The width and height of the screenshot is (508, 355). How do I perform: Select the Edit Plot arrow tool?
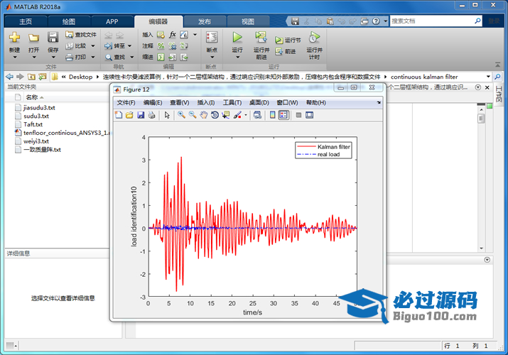point(167,115)
